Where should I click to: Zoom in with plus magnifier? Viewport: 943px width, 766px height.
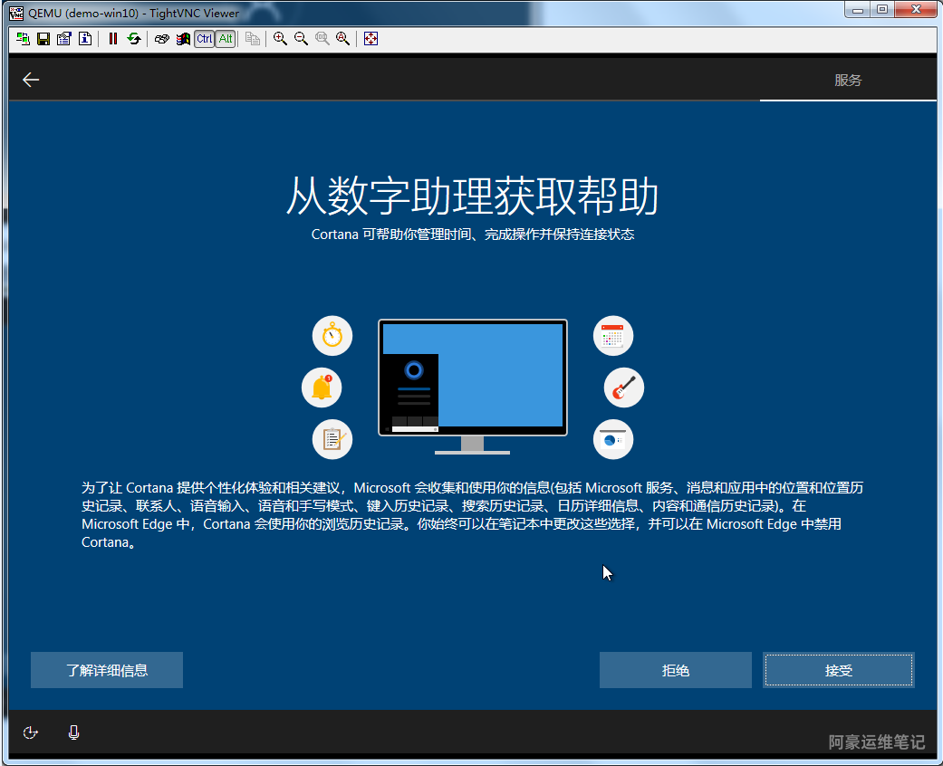click(x=280, y=39)
